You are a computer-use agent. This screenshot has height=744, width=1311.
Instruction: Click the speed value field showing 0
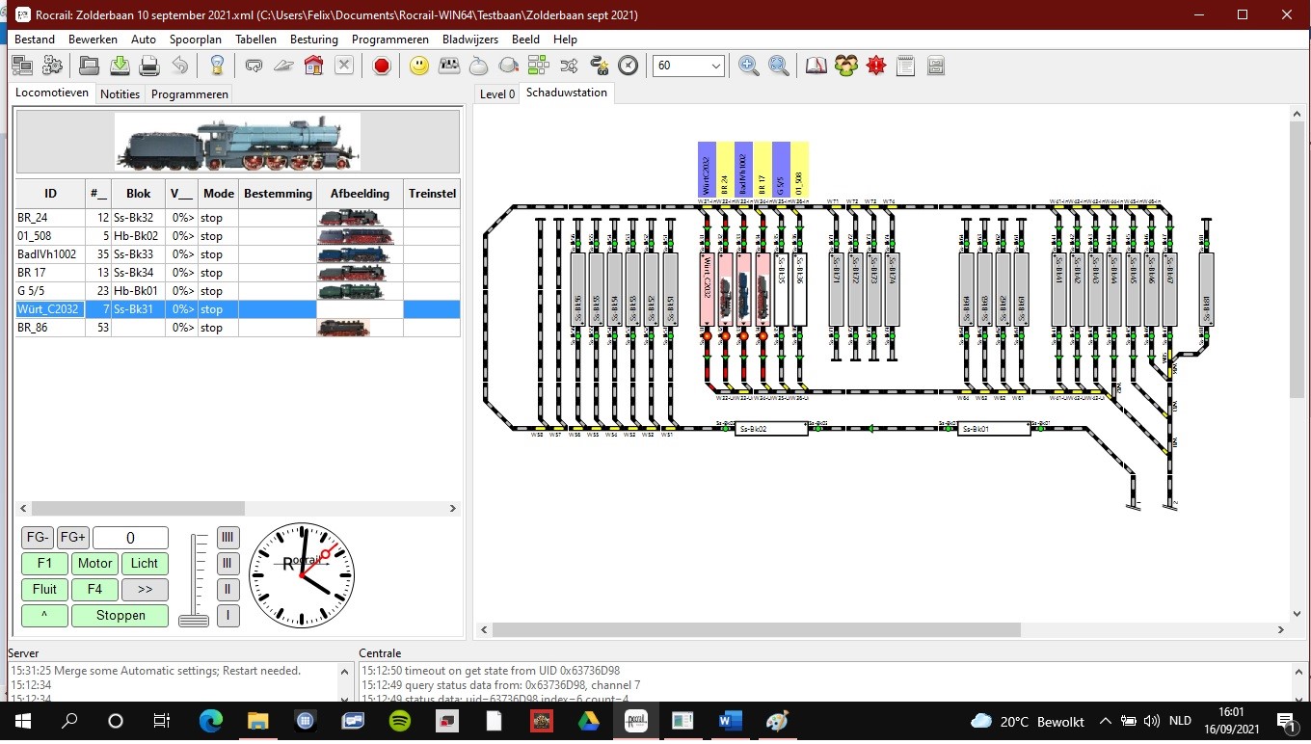[x=130, y=538]
